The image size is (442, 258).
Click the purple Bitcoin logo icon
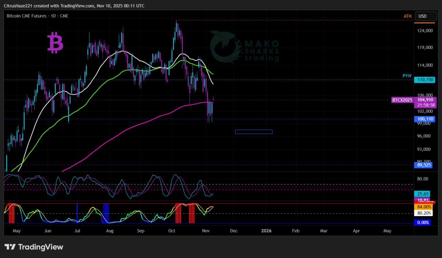pyautogui.click(x=55, y=43)
